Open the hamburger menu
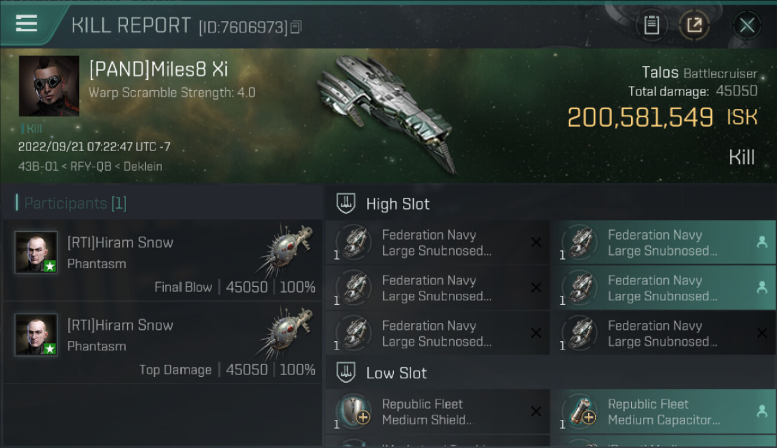Image resolution: width=777 pixels, height=448 pixels. click(x=26, y=23)
